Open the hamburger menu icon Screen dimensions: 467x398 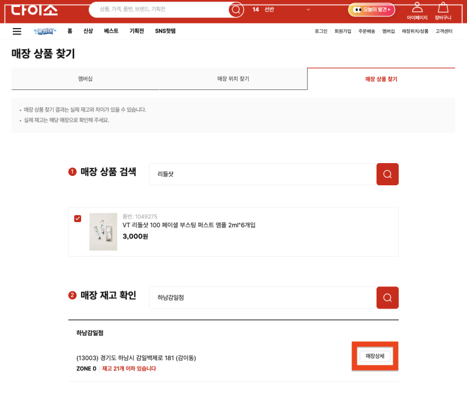click(17, 32)
